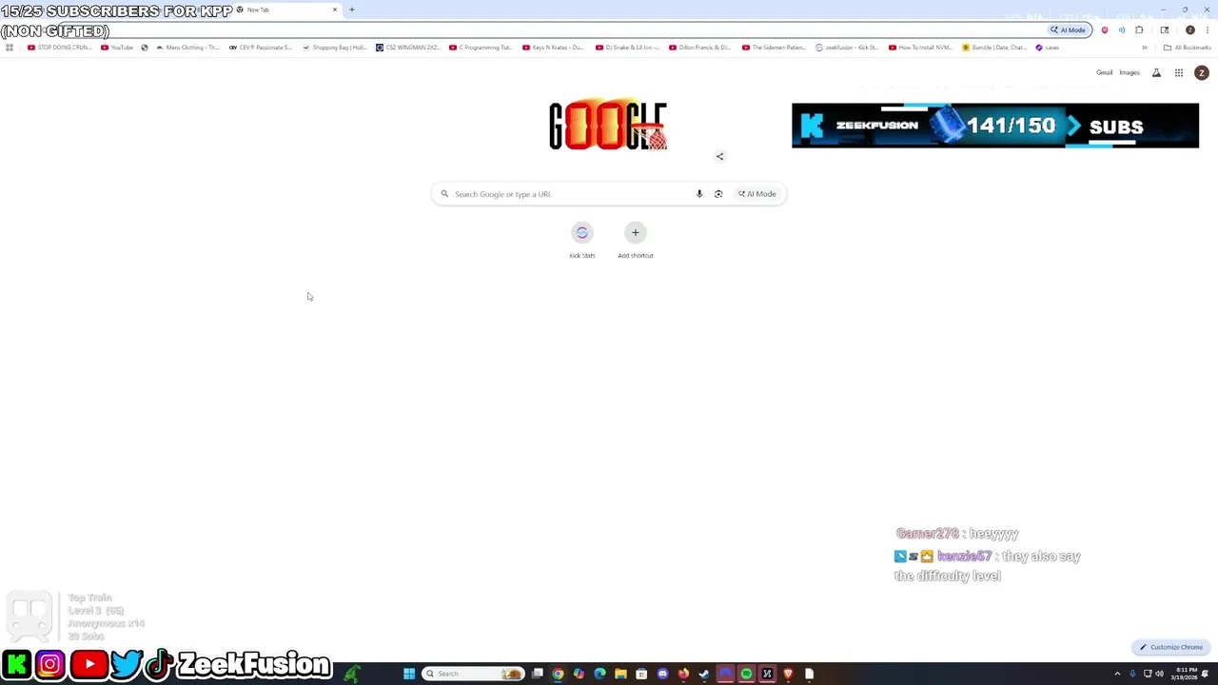
Task: Open the Chrome profile avatar in toolbar
Action: (x=1189, y=29)
